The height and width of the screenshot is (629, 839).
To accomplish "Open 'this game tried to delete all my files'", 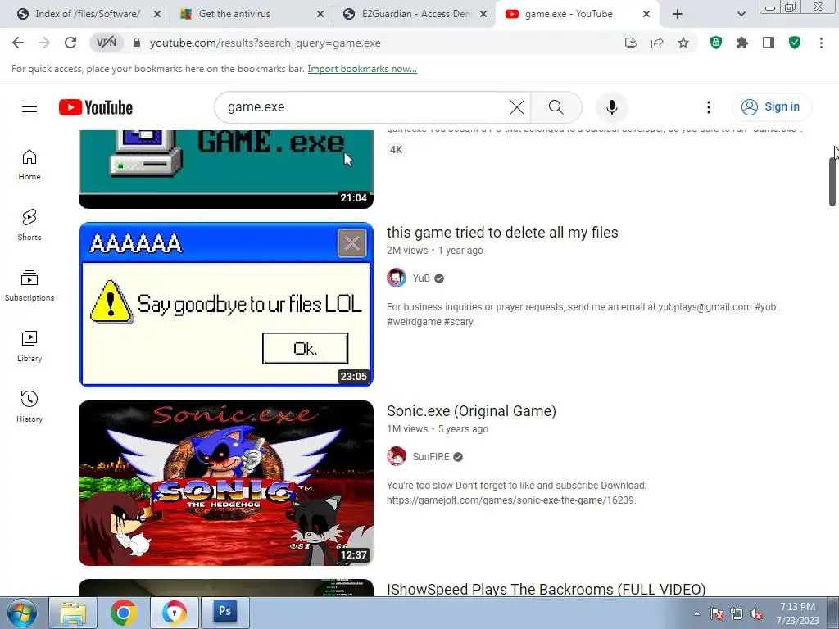I will 502,232.
